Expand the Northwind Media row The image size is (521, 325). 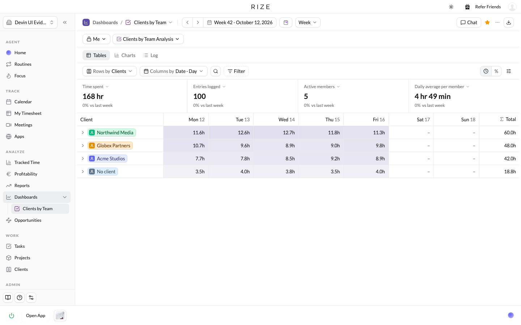[83, 133]
